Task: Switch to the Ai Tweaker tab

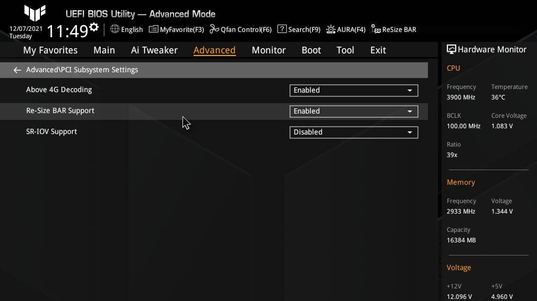Action: [154, 50]
